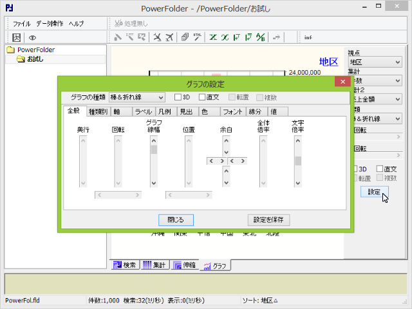This screenshot has width=412, height=309.
Task: Click the inf toolbar item
Action: point(308,37)
